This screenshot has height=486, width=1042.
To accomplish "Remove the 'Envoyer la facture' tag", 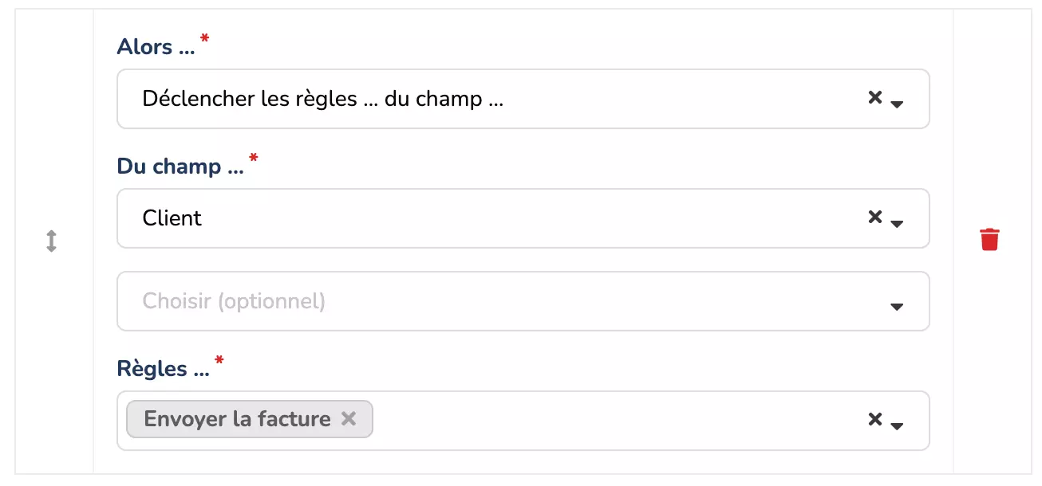I will click(349, 419).
